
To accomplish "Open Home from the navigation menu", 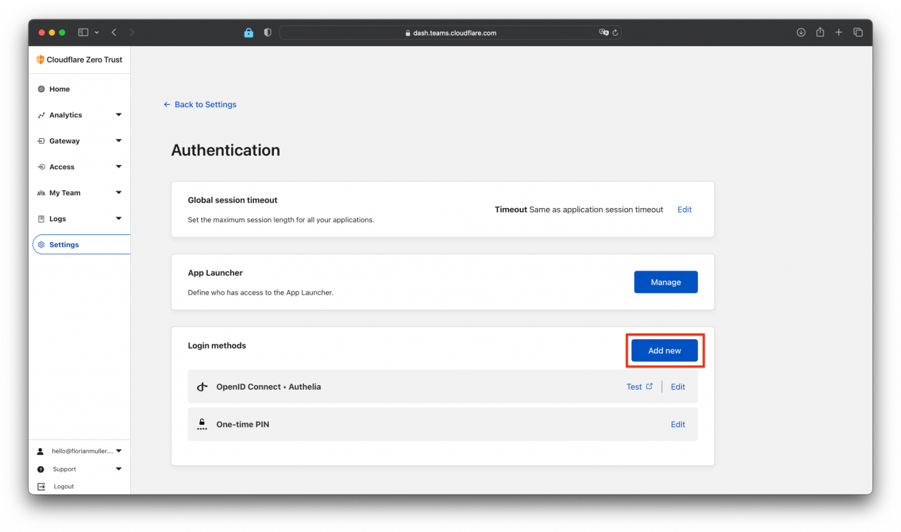I will tap(59, 88).
